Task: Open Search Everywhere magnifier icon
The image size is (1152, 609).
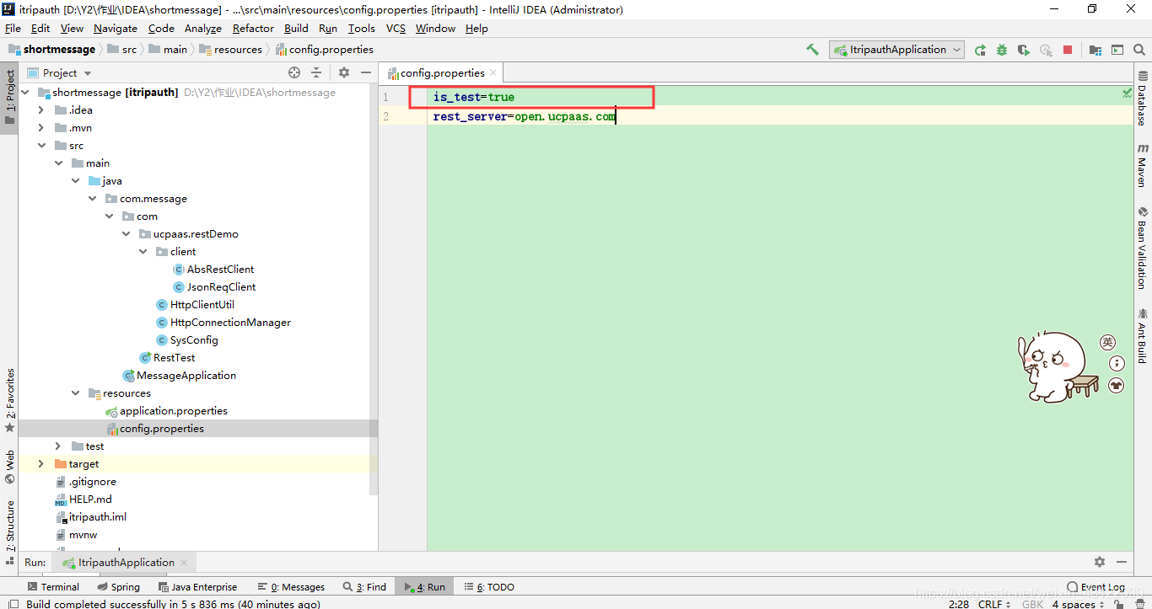Action: [x=1139, y=50]
